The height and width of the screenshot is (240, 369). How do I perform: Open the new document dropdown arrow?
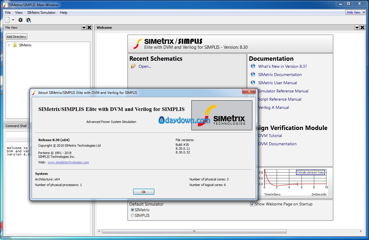point(13,20)
